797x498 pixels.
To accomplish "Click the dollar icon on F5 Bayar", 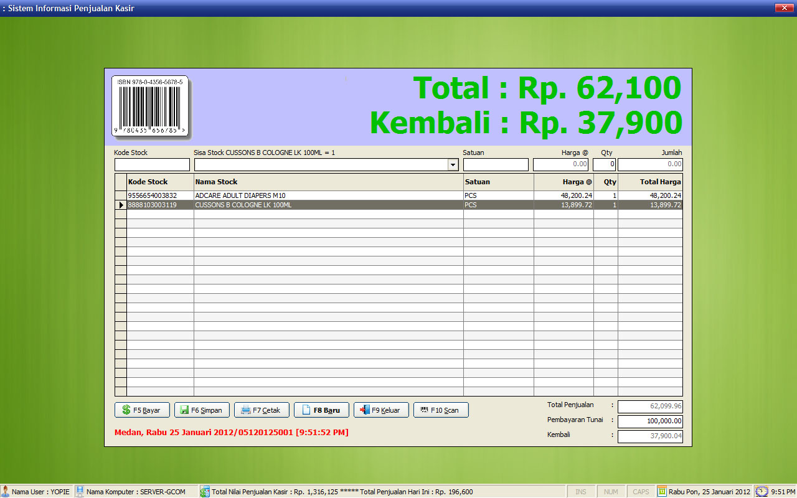I will point(126,410).
